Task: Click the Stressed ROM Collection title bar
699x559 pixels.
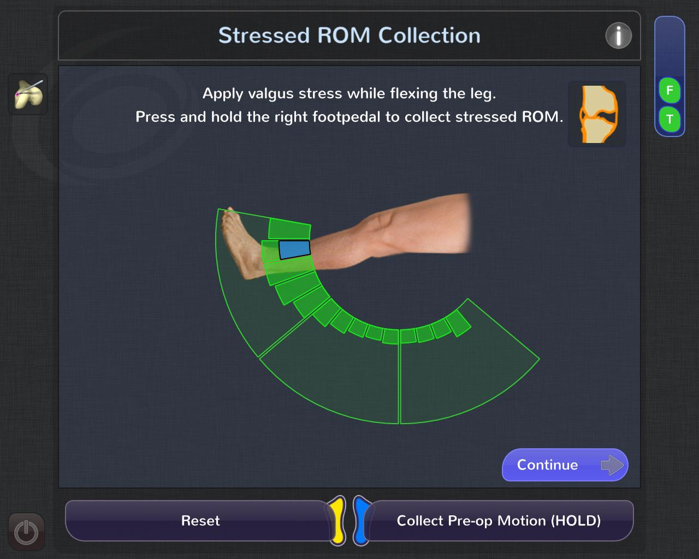Action: click(x=349, y=35)
